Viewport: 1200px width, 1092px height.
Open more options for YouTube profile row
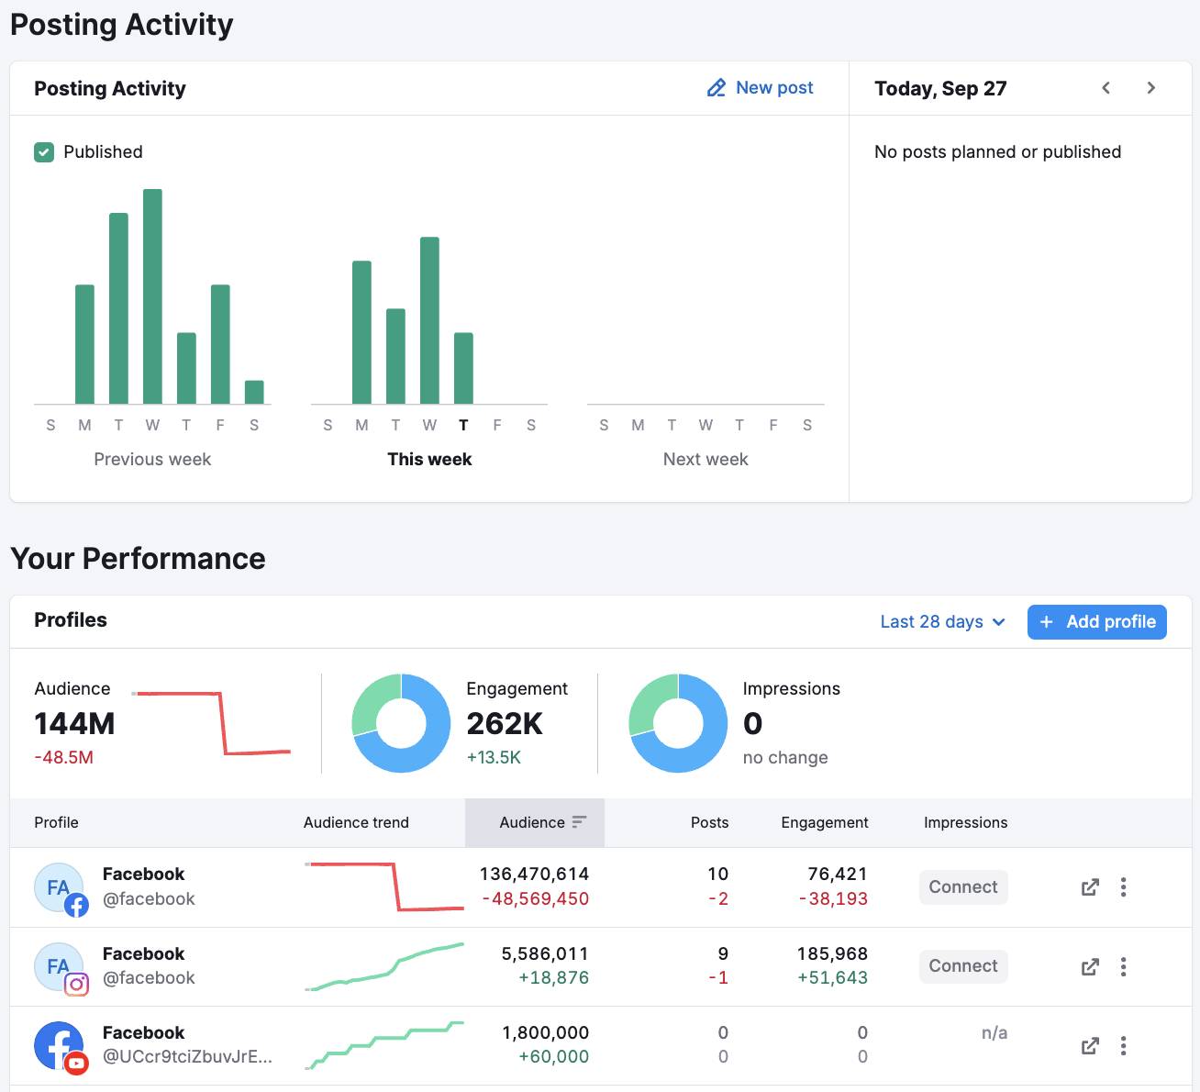1123,1046
